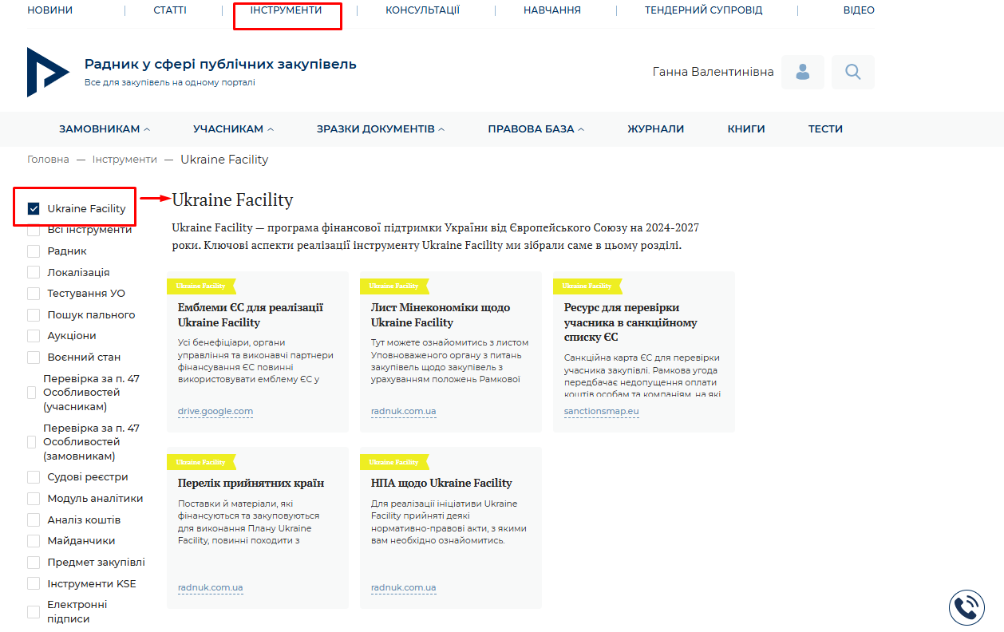This screenshot has height=632, width=1004.
Task: Click the user profile icon
Action: (x=802, y=72)
